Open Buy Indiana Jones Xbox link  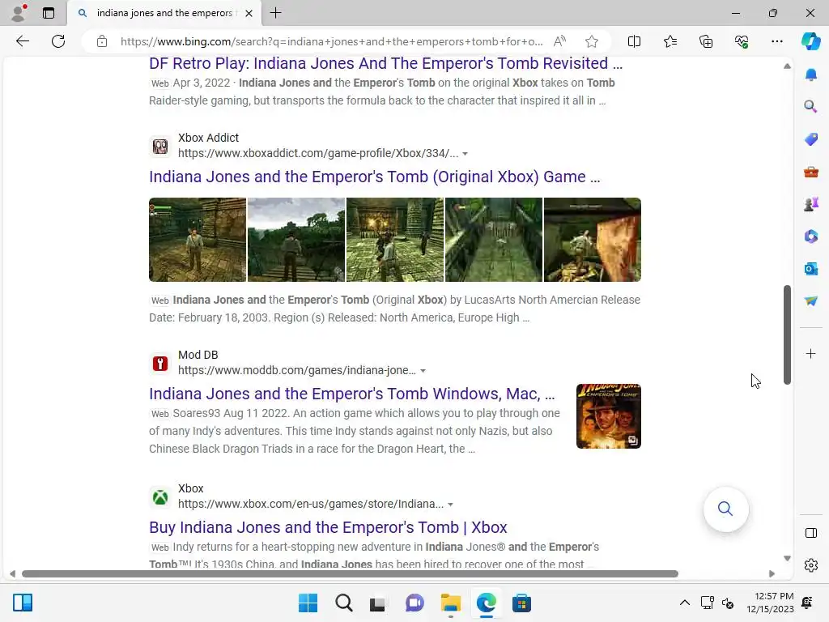[328, 527]
